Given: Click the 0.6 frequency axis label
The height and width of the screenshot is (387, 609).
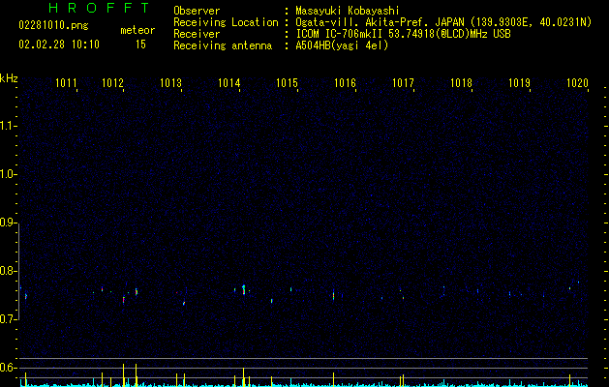Looking at the screenshot, I should (x=9, y=368).
